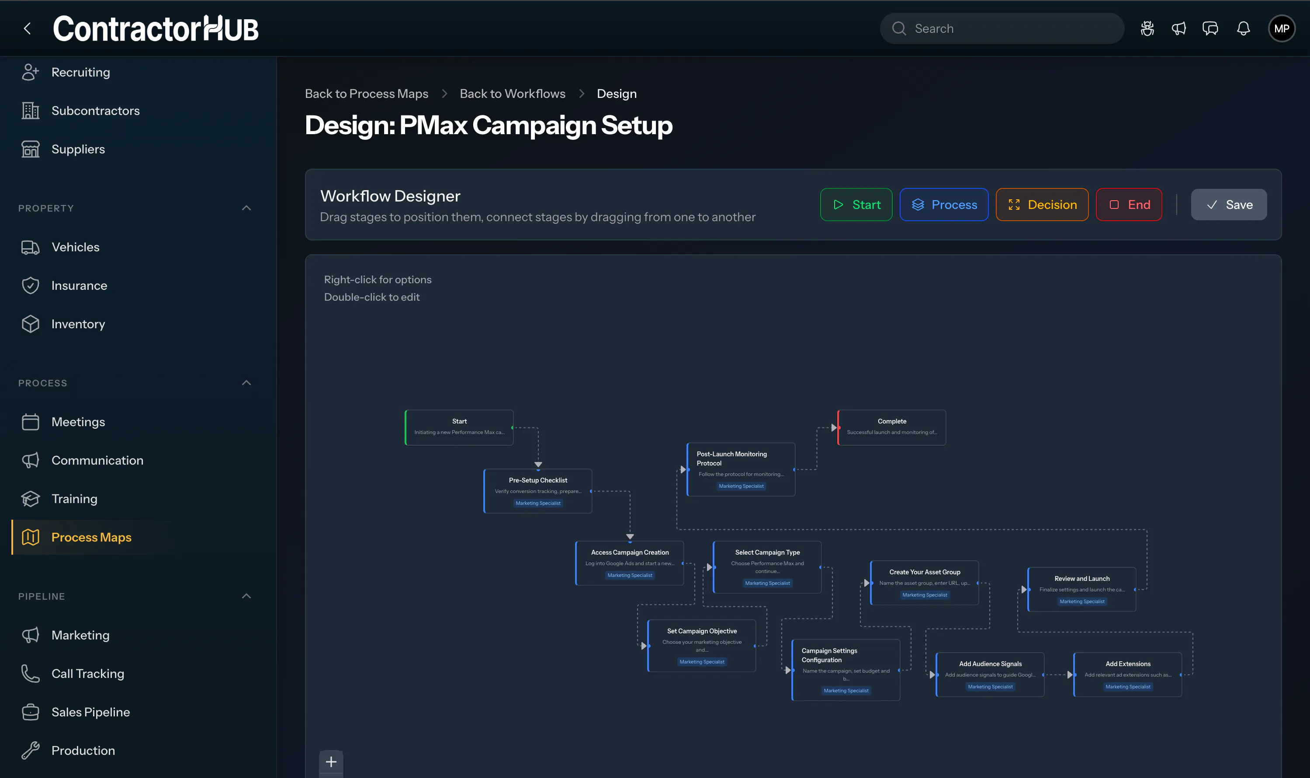Add a Start stage to the workflow

[x=856, y=205]
